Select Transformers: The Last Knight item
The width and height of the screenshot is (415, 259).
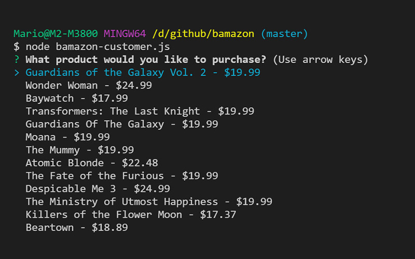click(140, 111)
